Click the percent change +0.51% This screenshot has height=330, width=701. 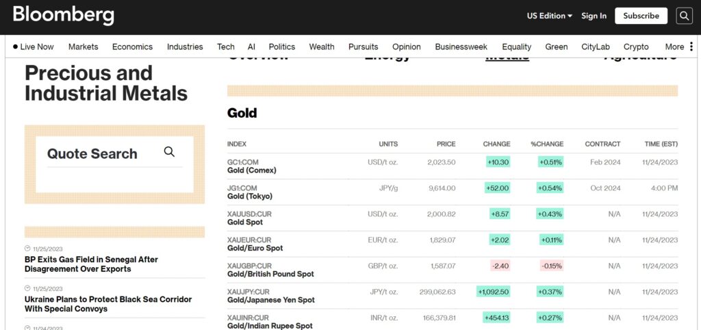coord(550,162)
